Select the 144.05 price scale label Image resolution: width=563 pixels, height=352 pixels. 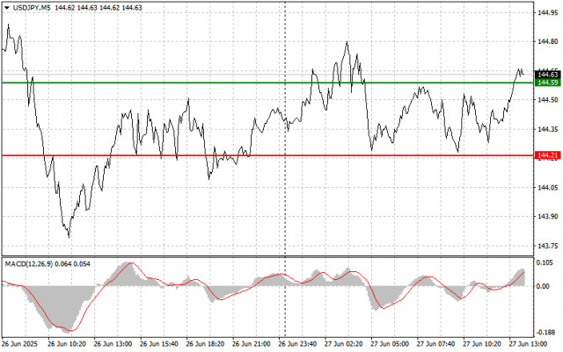[x=548, y=188]
